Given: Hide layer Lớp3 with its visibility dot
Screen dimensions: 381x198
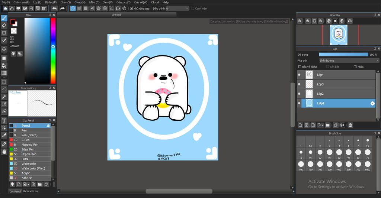Looking at the screenshot, I should (299, 84).
